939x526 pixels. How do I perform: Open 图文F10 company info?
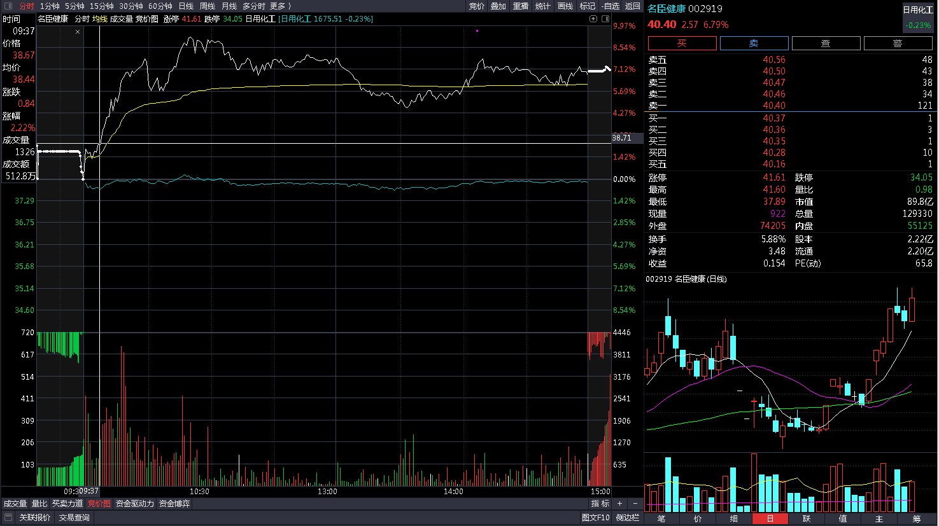[595, 518]
